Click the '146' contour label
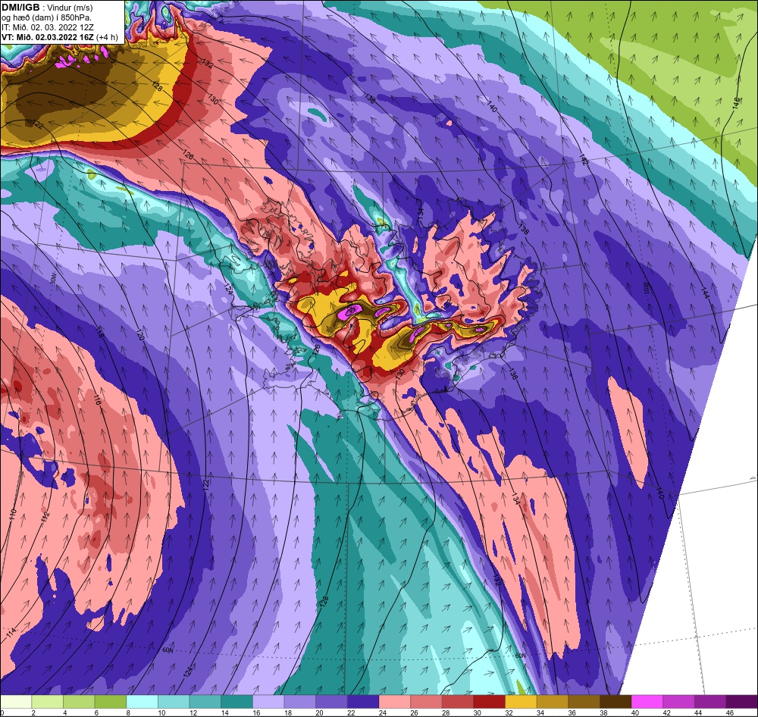The height and width of the screenshot is (717, 758). (x=736, y=104)
